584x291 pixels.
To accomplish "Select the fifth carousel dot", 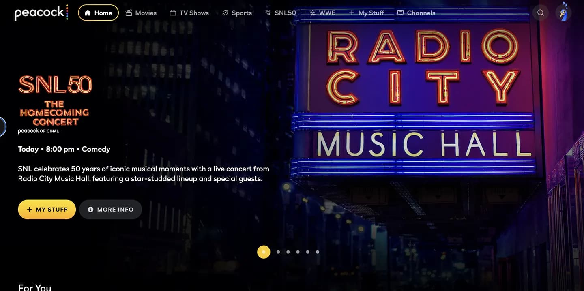I will coord(307,252).
